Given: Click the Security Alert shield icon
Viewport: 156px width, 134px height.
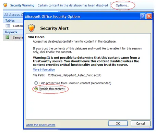Looking at the screenshot, I should [x=31, y=28].
